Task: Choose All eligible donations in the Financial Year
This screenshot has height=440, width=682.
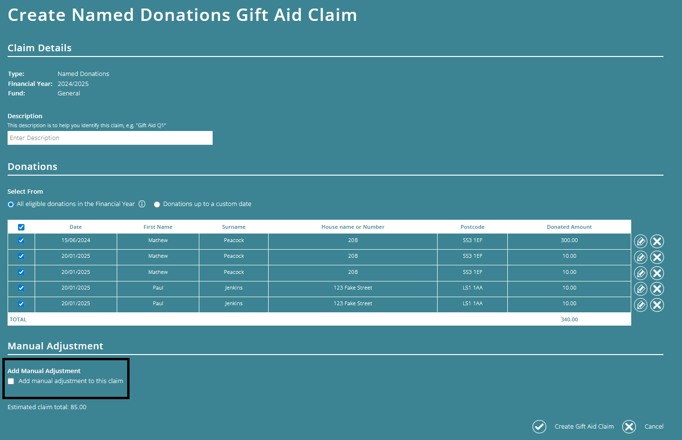Action: [x=10, y=204]
